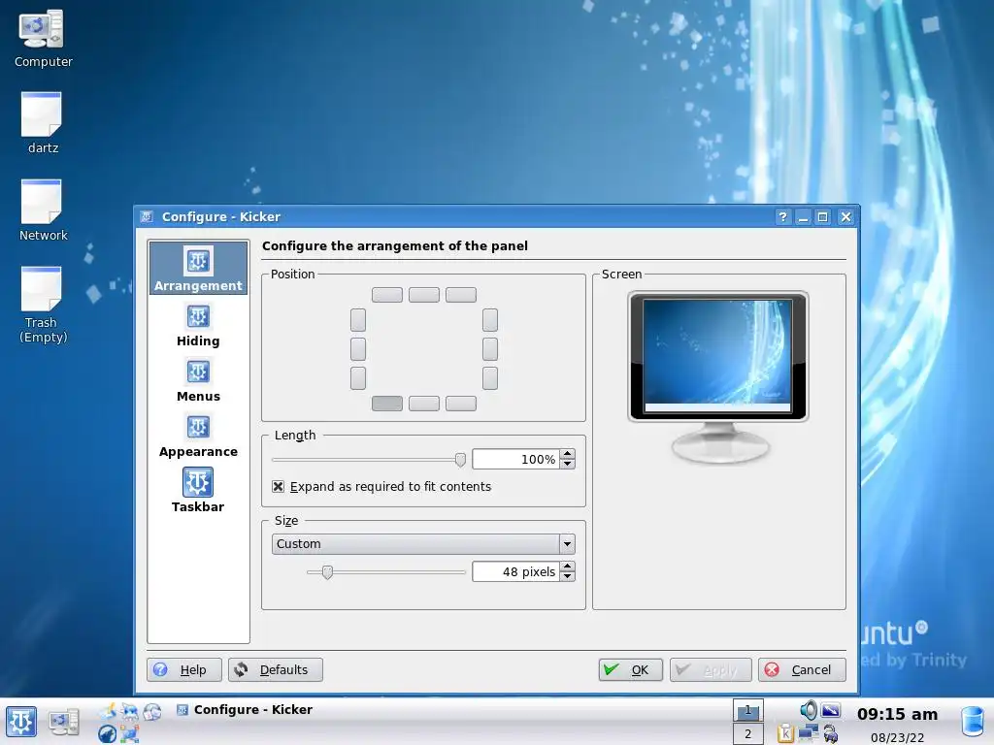Set panel position to left edge bottom

point(358,378)
